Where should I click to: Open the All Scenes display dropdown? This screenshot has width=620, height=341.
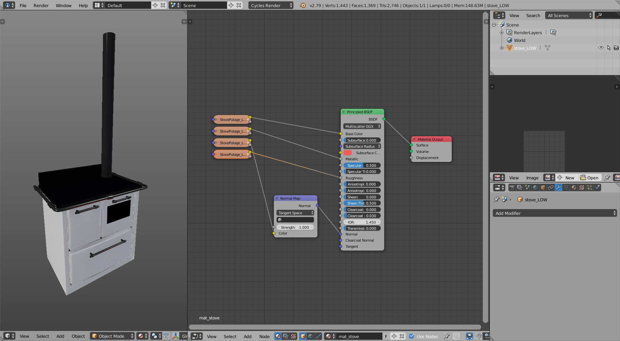569,15
